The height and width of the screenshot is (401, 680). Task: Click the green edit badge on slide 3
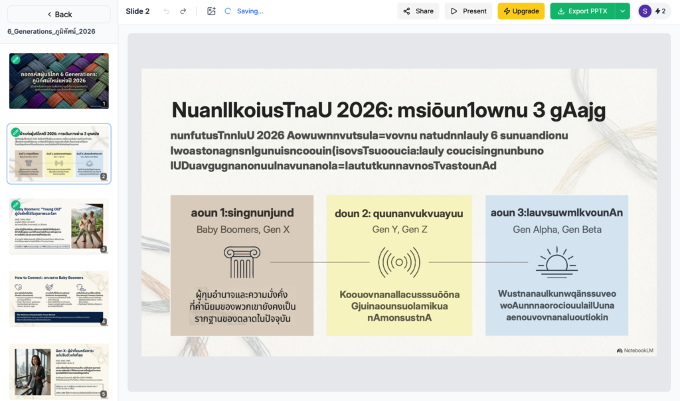pyautogui.click(x=16, y=204)
